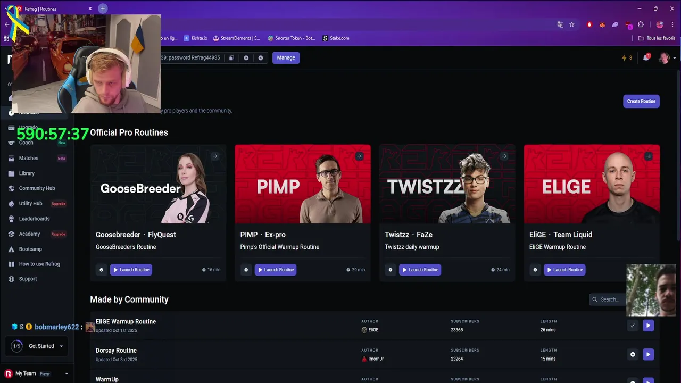Viewport: 681px width, 383px height.
Task: Click the Create Routine button
Action: pos(641,101)
